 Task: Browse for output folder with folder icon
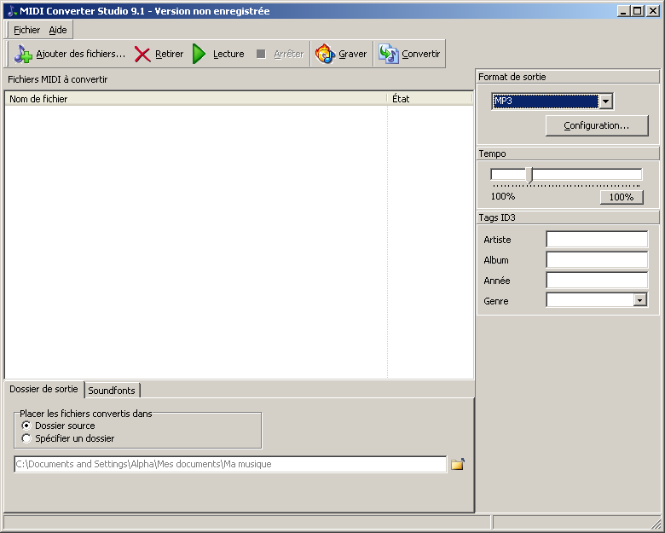(458, 464)
